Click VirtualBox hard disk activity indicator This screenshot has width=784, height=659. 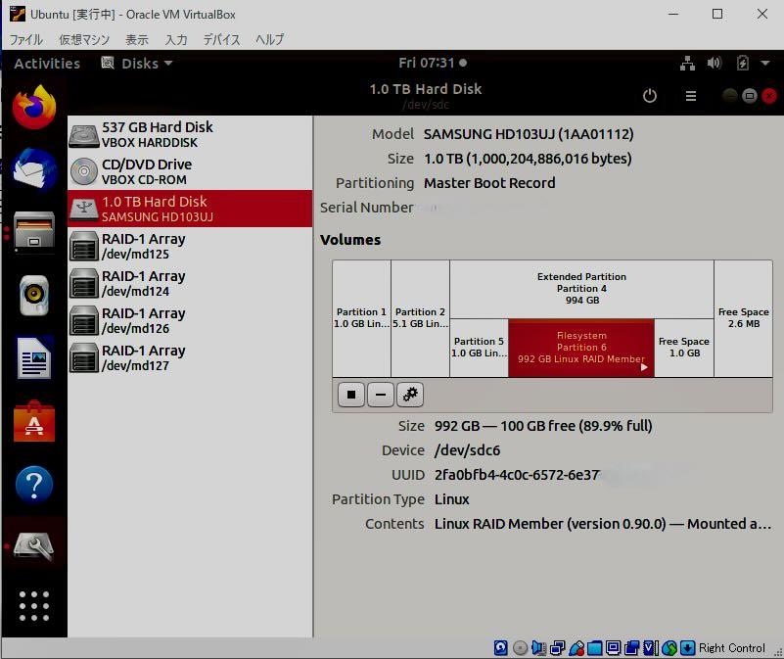tap(500, 648)
